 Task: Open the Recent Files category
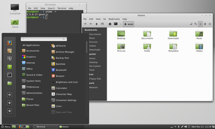pos(31,105)
